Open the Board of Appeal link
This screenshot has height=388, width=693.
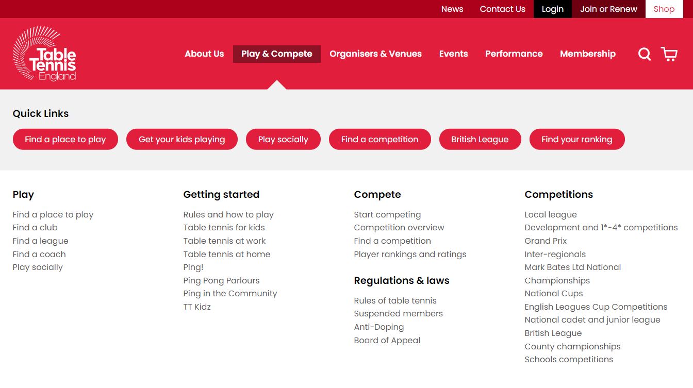387,340
